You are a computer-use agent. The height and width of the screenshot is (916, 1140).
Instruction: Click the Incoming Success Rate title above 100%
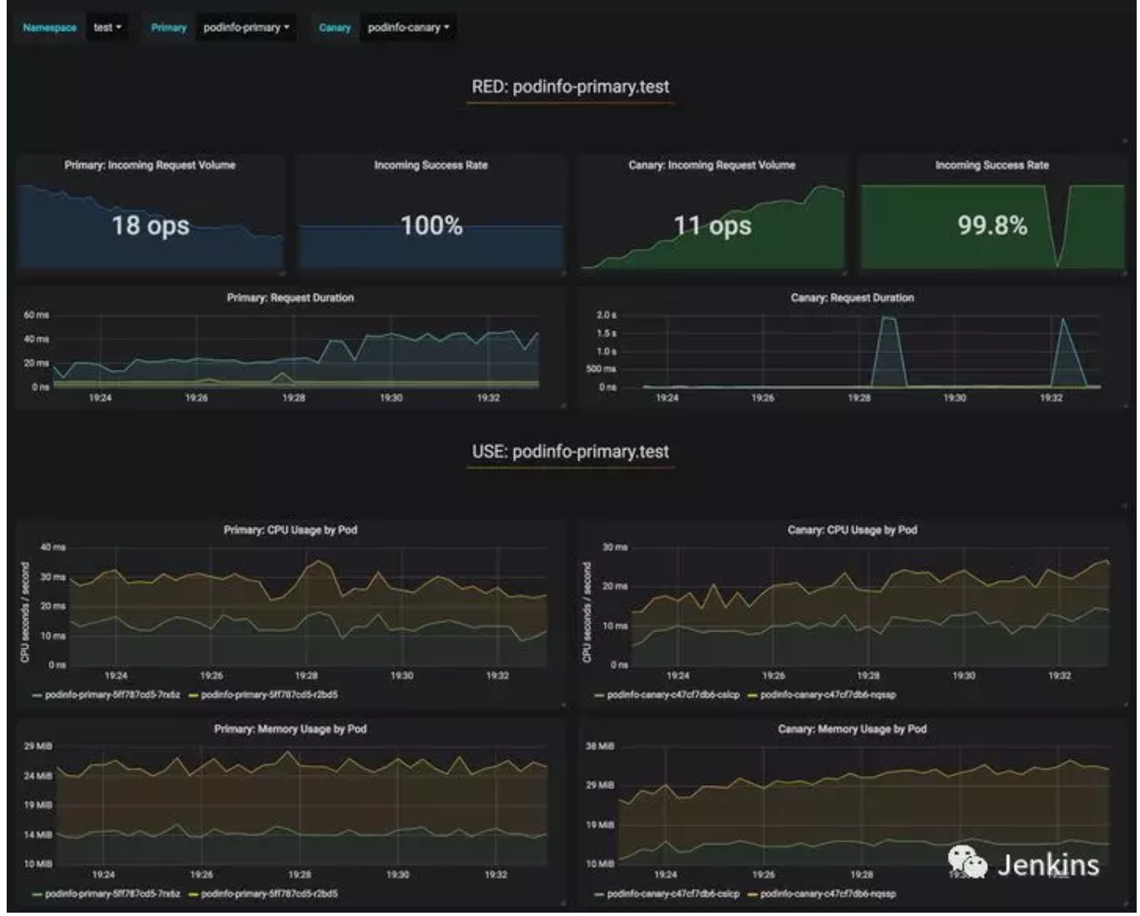coord(431,165)
